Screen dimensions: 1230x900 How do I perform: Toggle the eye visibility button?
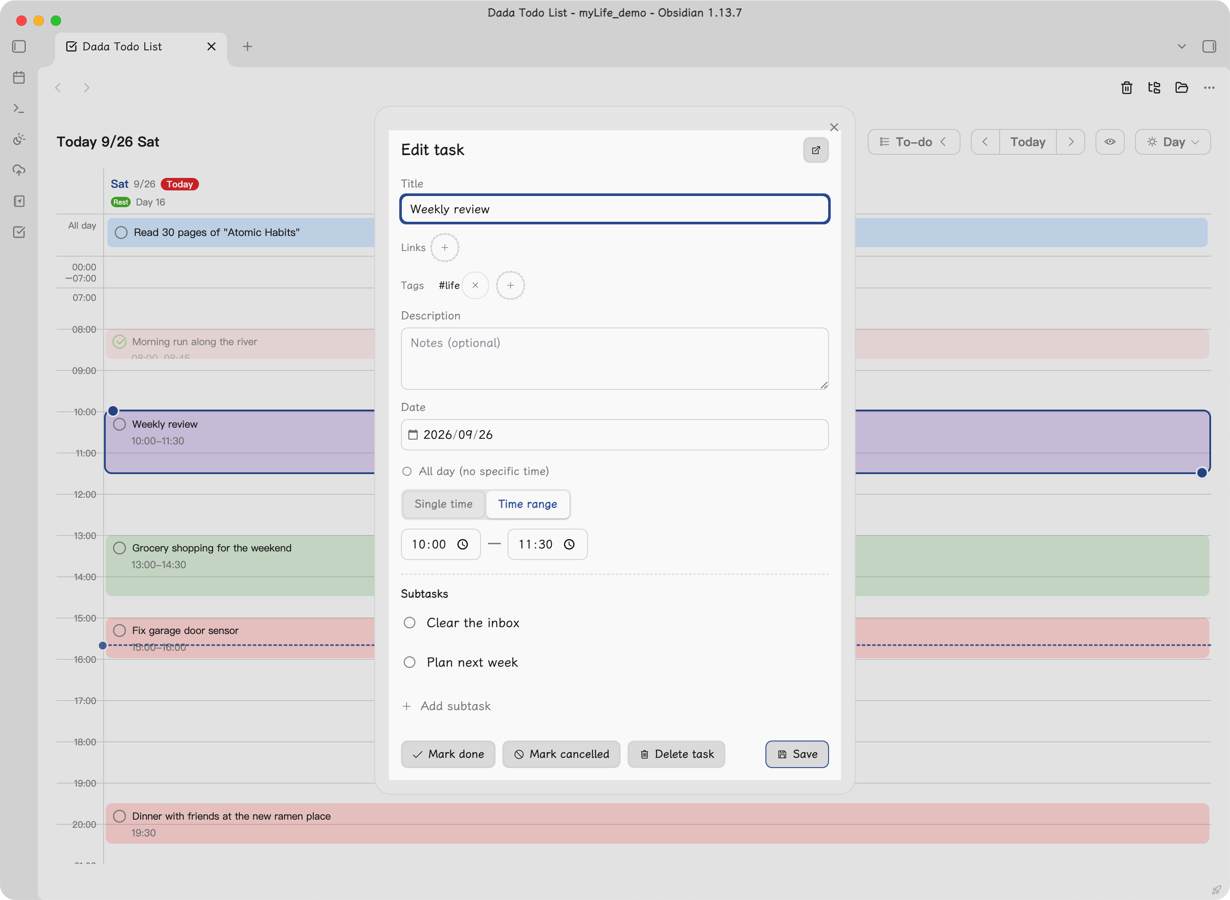pos(1110,142)
